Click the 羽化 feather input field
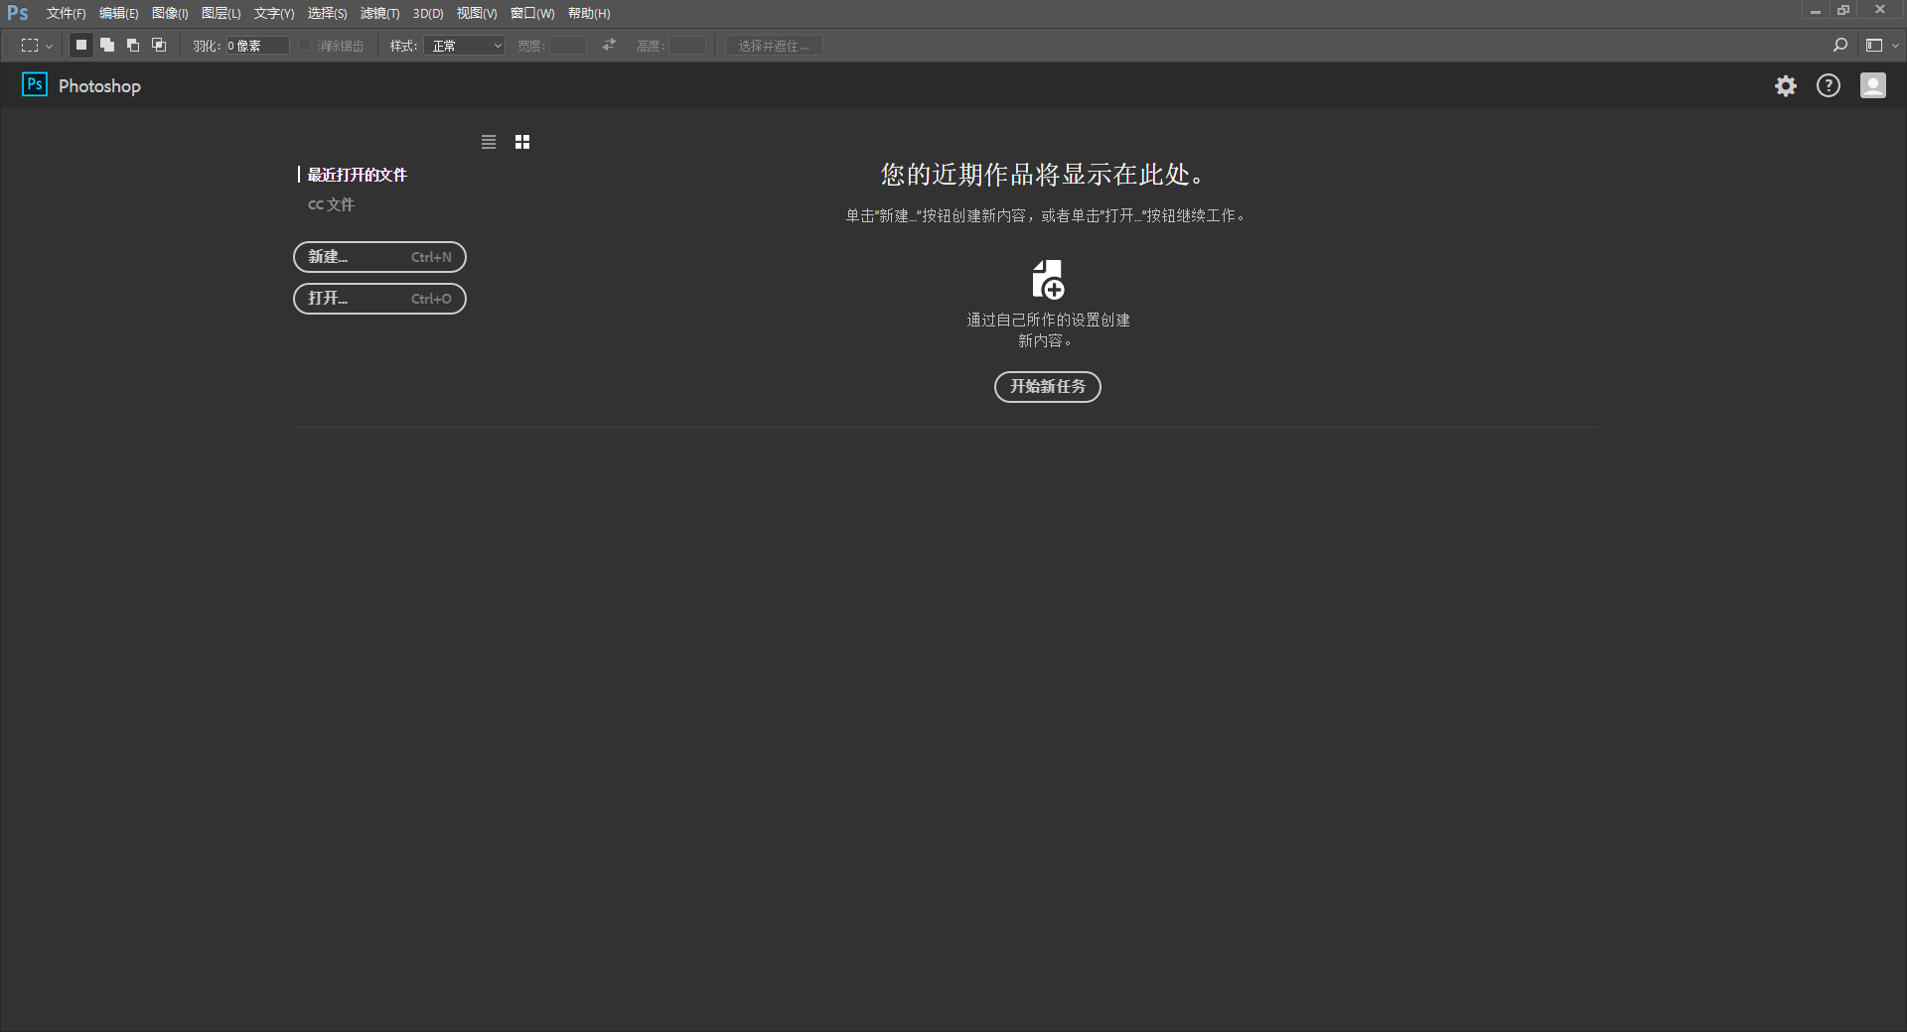 point(257,46)
